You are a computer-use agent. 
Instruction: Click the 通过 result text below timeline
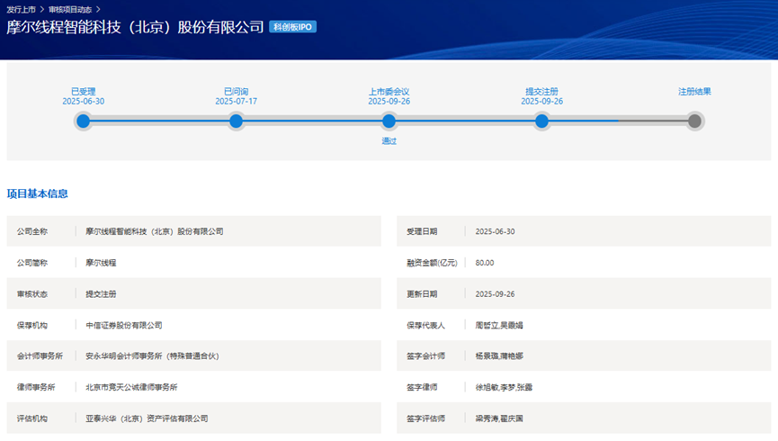click(389, 141)
